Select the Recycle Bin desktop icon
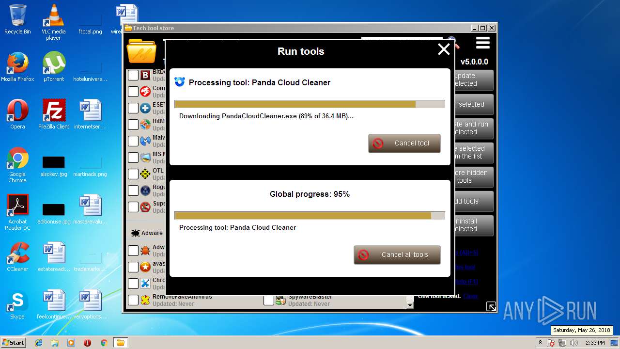 (x=17, y=19)
